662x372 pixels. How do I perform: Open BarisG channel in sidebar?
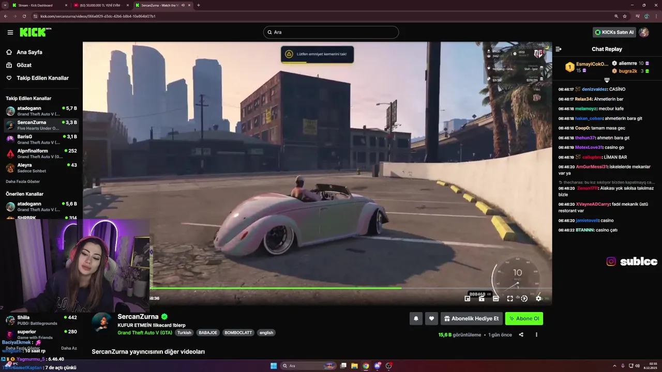pos(41,139)
